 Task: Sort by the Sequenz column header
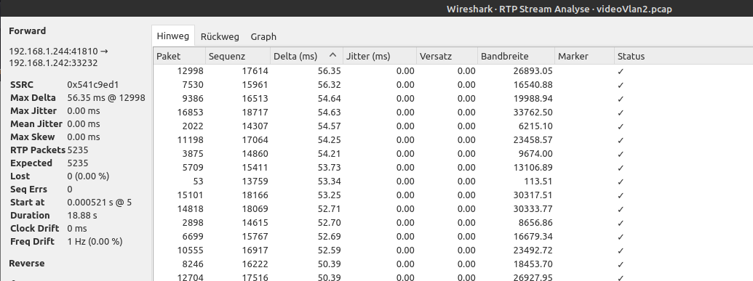tap(238, 56)
